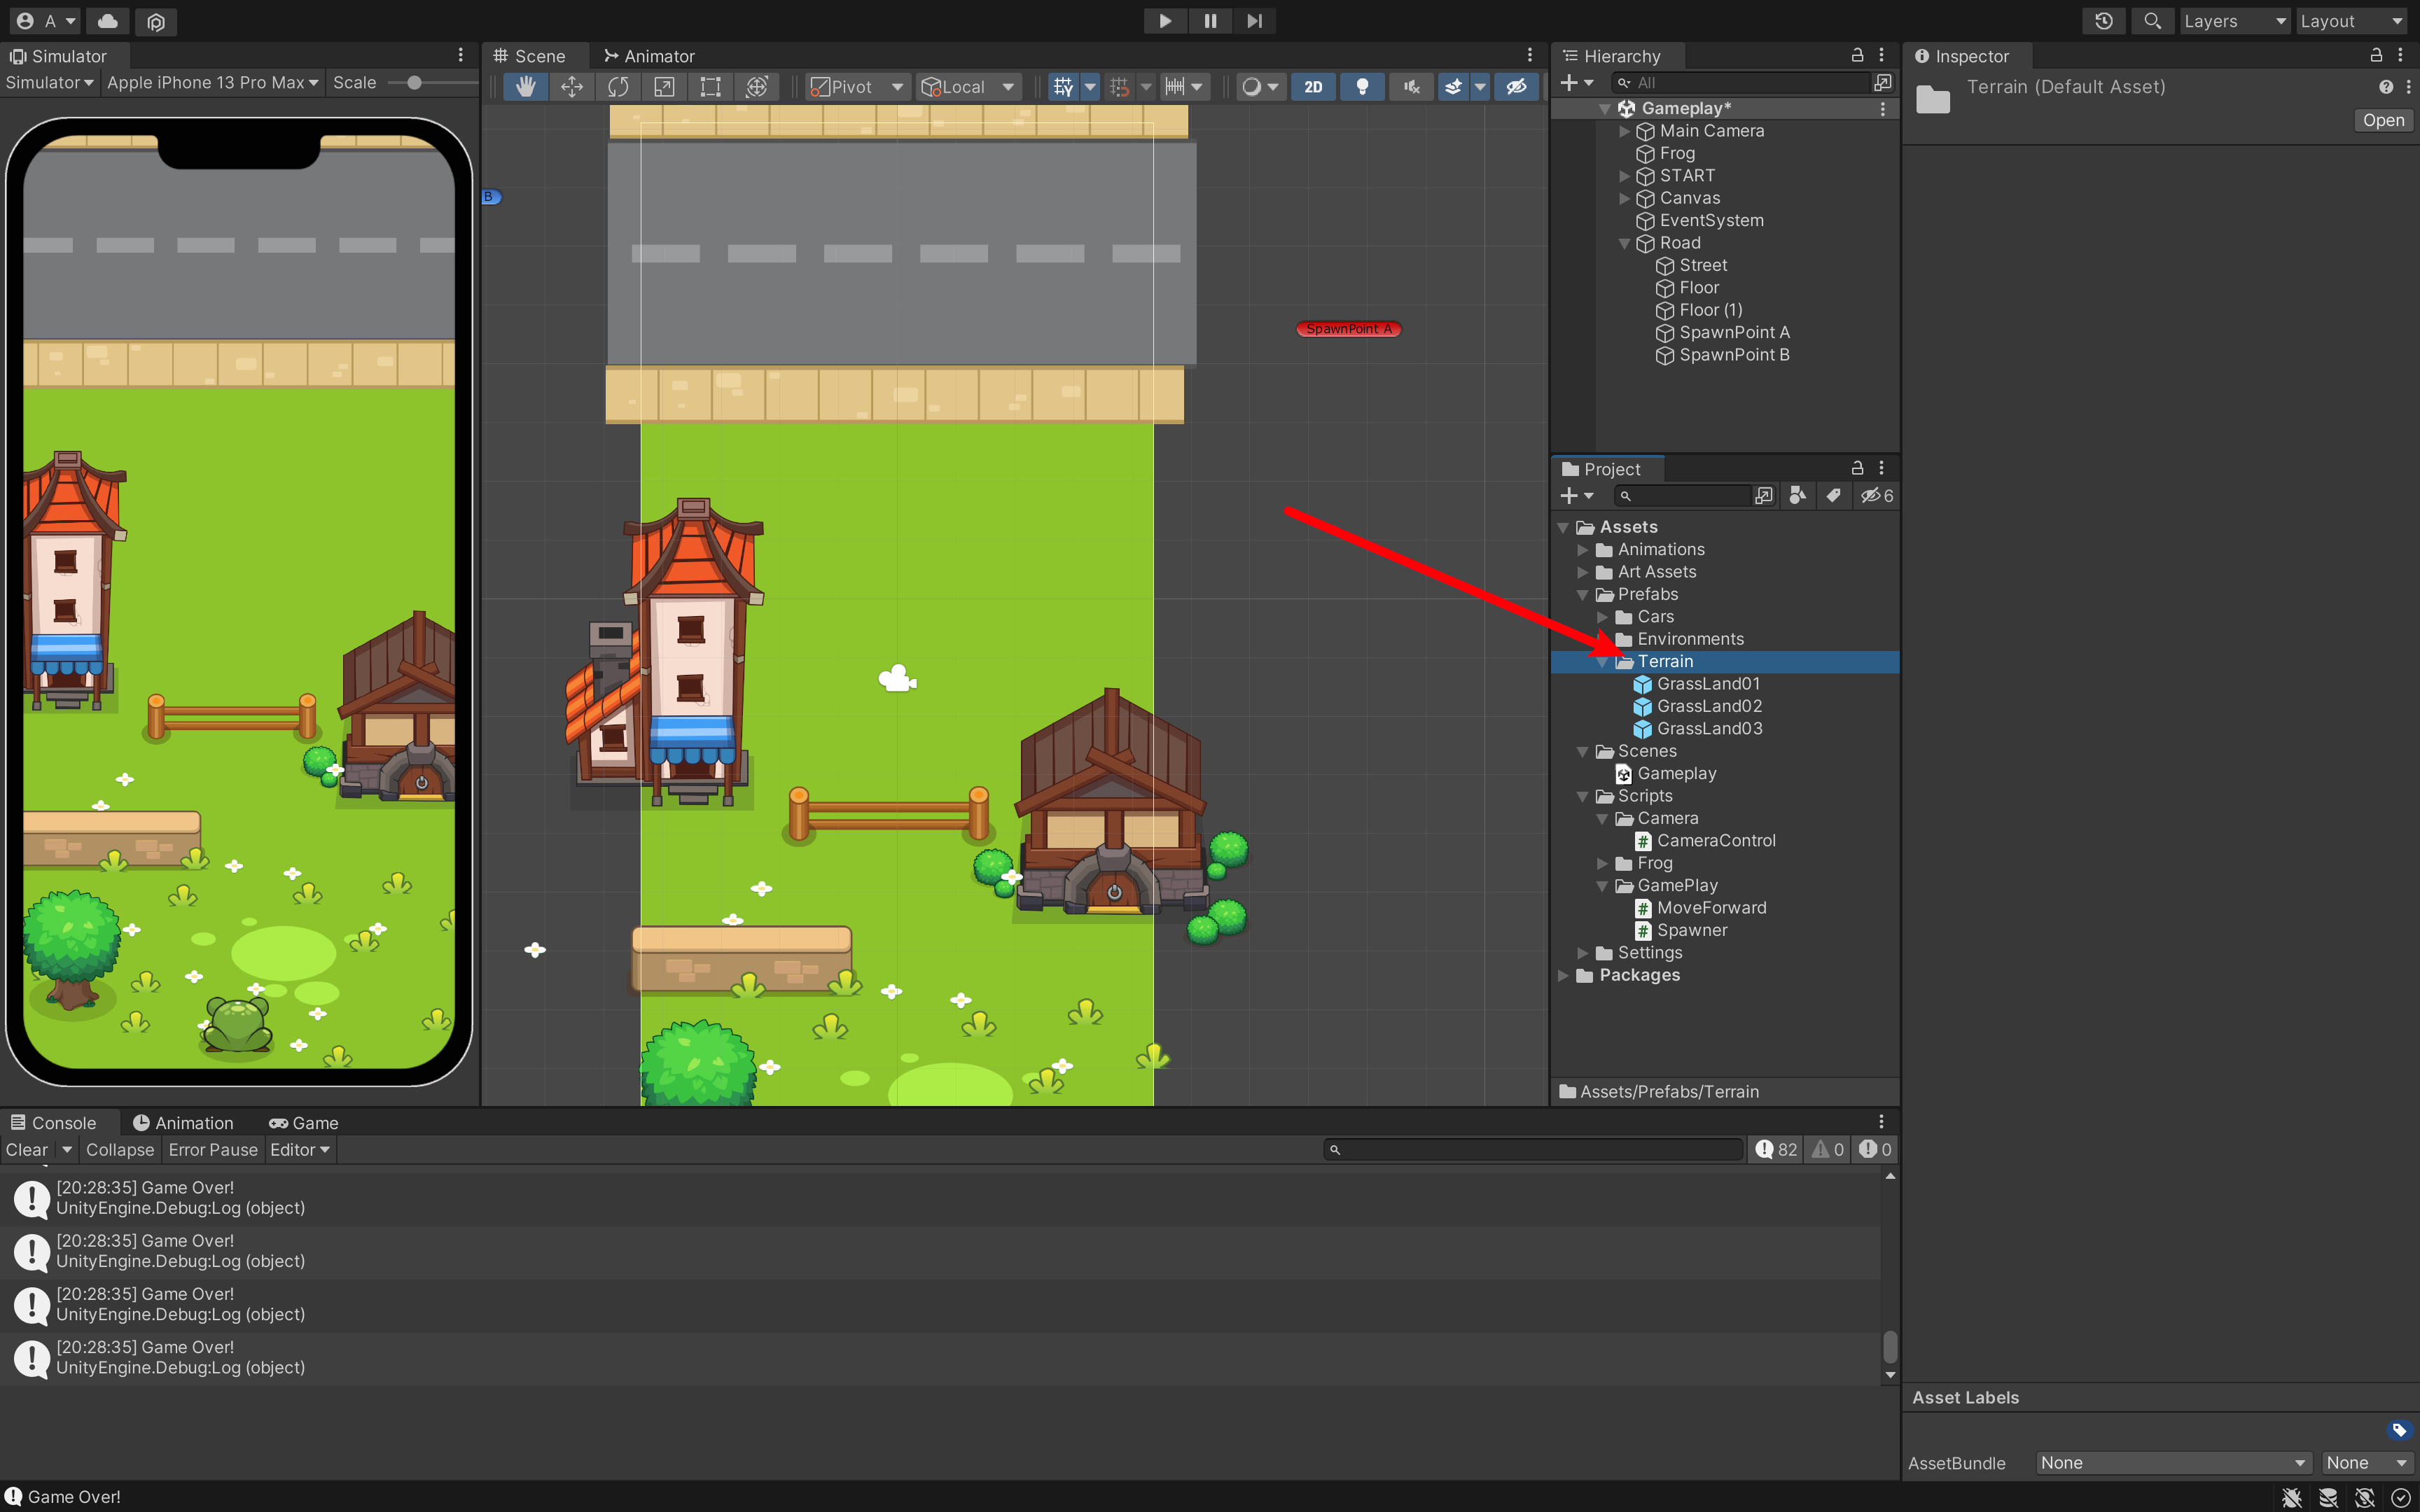
Task: Toggle grid visibility button
Action: point(1063,87)
